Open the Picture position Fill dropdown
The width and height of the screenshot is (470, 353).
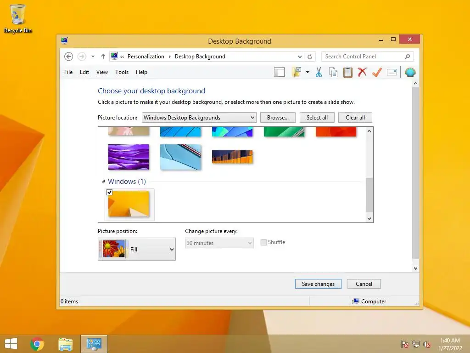tap(137, 249)
